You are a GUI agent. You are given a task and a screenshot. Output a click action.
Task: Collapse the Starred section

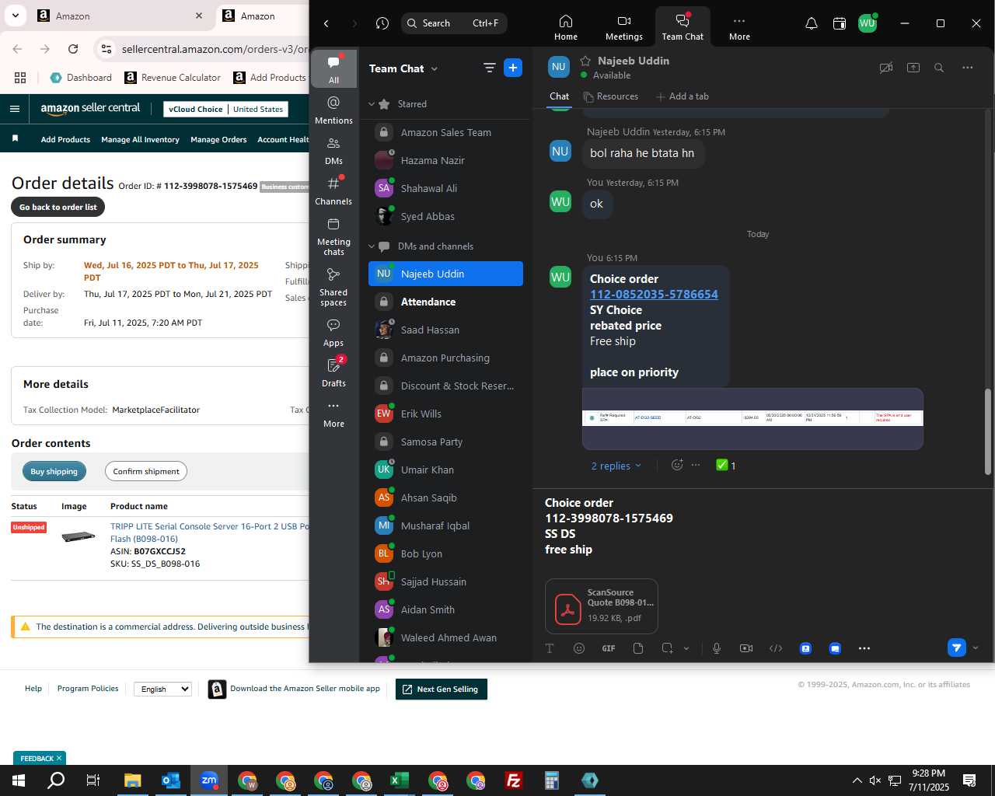[x=372, y=104]
